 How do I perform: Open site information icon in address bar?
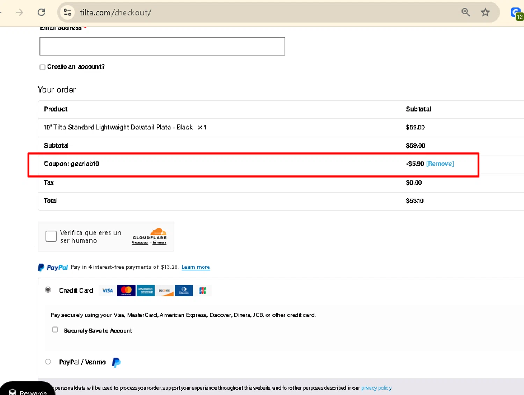point(67,13)
